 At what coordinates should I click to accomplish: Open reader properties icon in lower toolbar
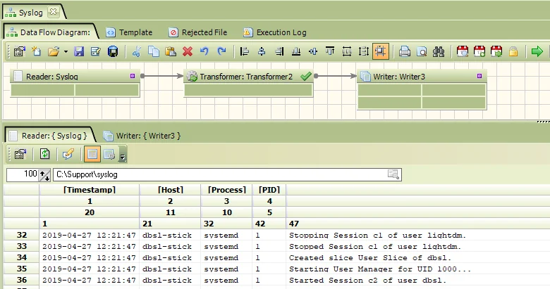pos(20,154)
